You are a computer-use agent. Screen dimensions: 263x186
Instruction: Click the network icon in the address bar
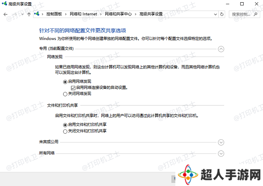pos(37,14)
